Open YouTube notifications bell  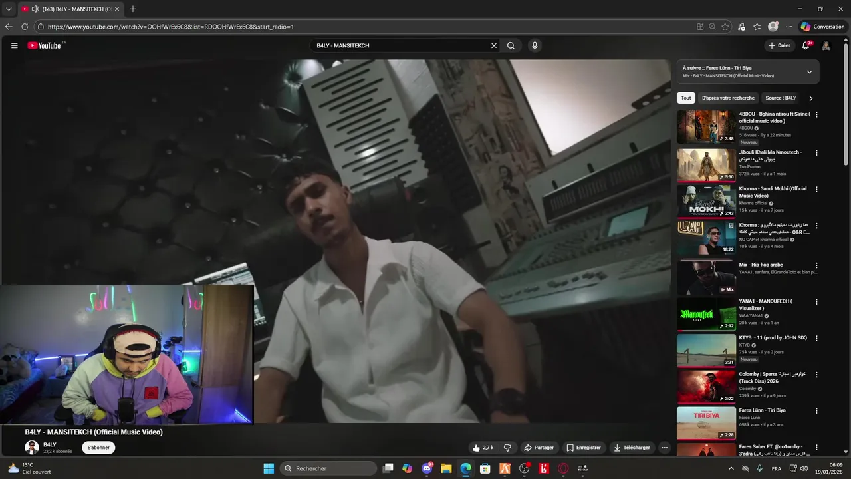coord(806,45)
